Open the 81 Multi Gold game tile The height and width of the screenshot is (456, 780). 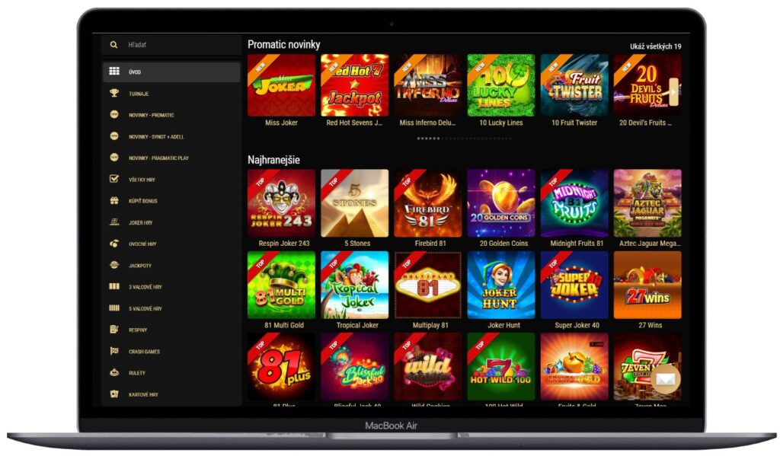point(282,285)
